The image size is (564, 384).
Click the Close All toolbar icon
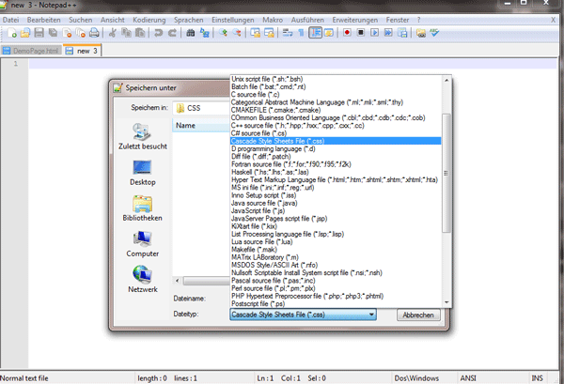(81, 33)
